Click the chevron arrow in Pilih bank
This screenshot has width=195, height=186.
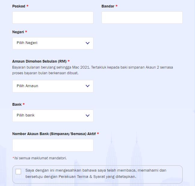[x=87, y=116]
